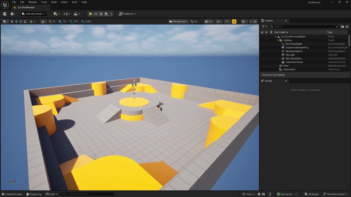Open the Actor menu
351x197 pixels.
pyautogui.click(x=75, y=2)
